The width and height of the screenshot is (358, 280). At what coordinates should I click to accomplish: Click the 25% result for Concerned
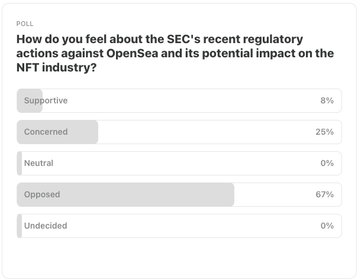(x=324, y=132)
